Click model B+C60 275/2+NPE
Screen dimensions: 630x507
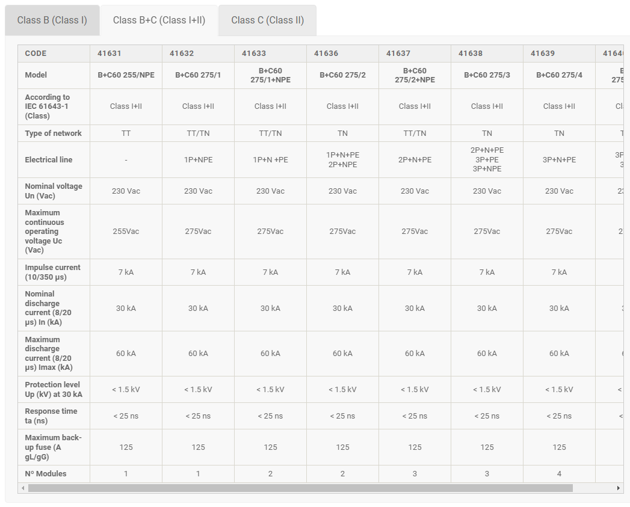[x=415, y=75]
